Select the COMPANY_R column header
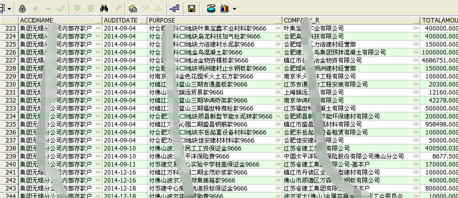Screen dimensions: 458x198 pyautogui.click(x=351, y=20)
